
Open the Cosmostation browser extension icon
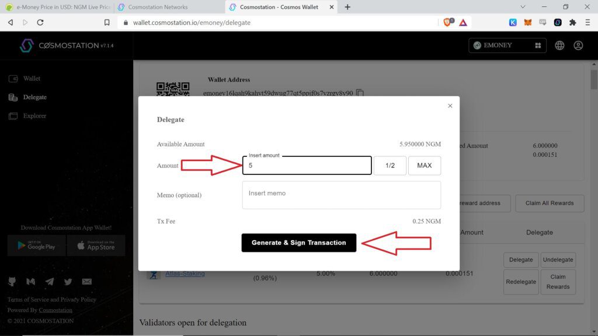[558, 23]
